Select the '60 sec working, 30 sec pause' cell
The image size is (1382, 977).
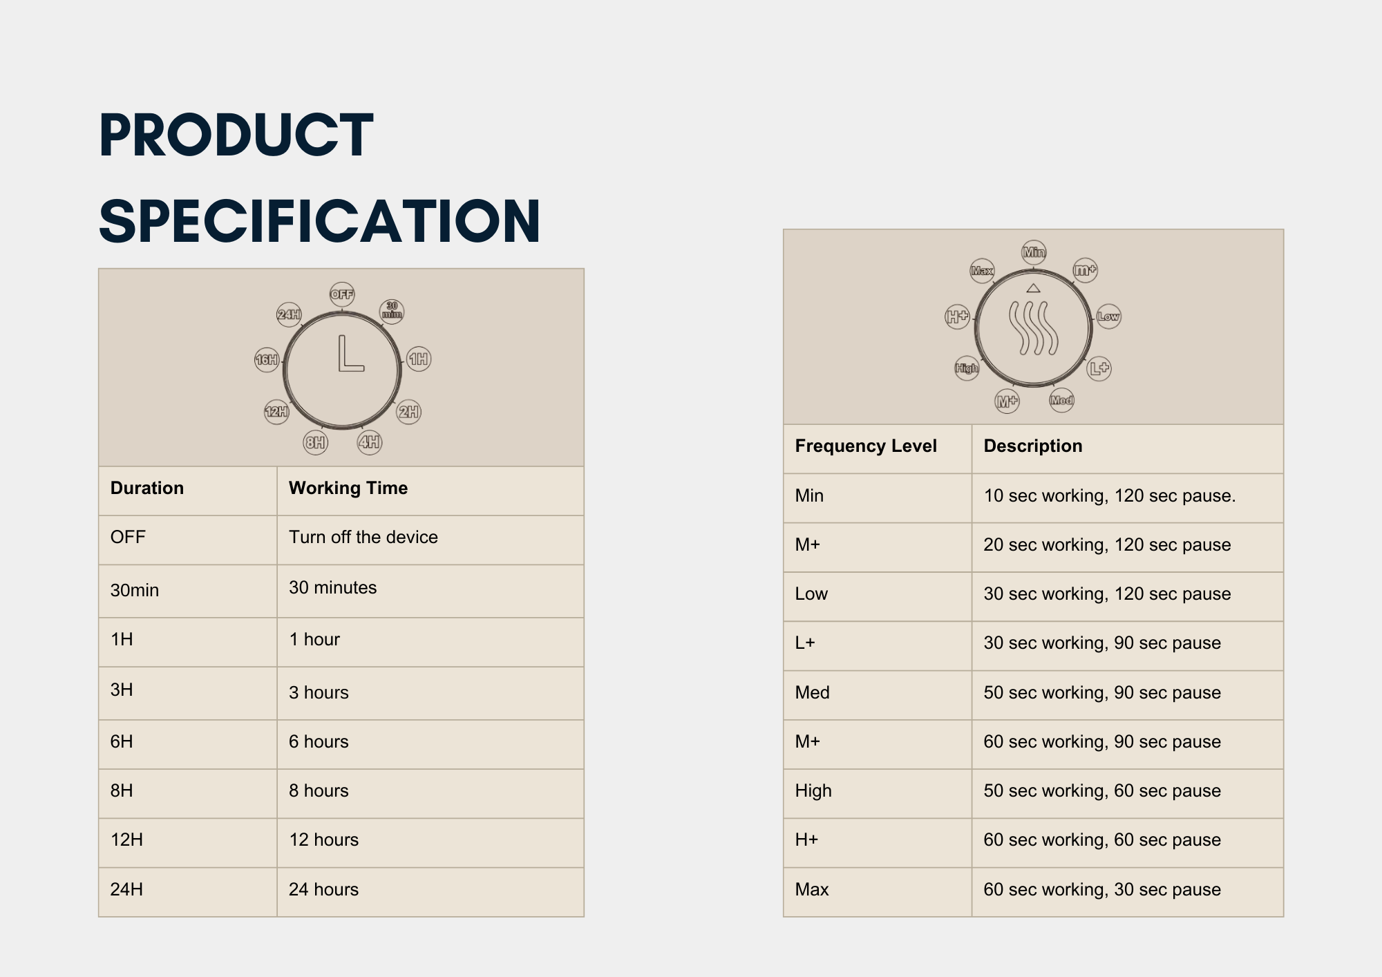point(1102,889)
